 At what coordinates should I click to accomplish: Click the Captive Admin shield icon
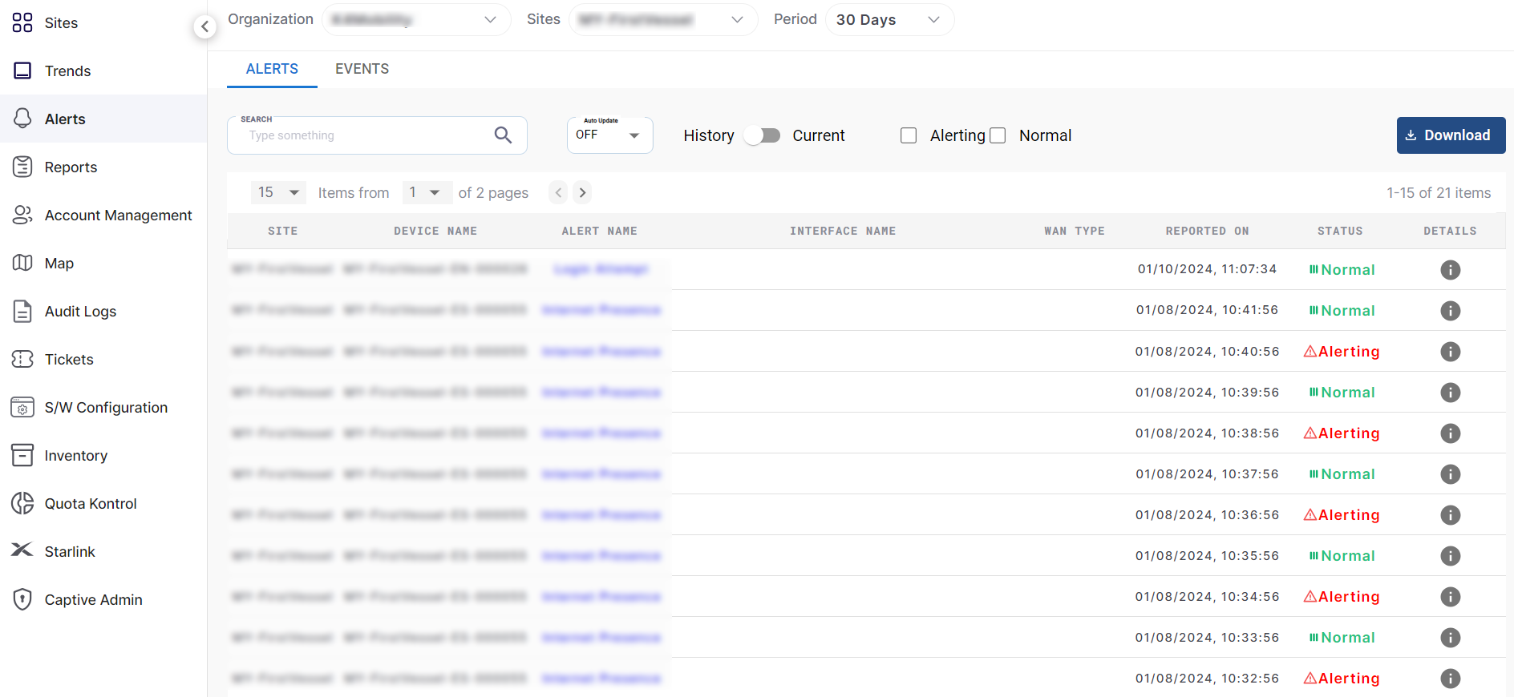[x=22, y=599]
